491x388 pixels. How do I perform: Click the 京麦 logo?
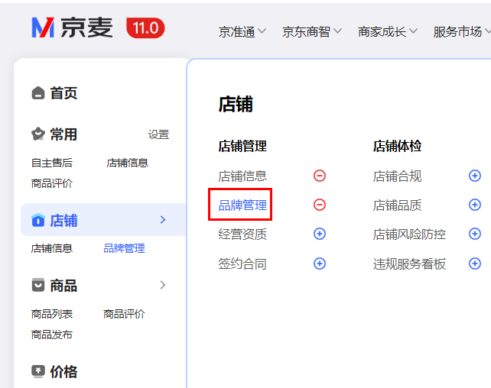[x=73, y=27]
